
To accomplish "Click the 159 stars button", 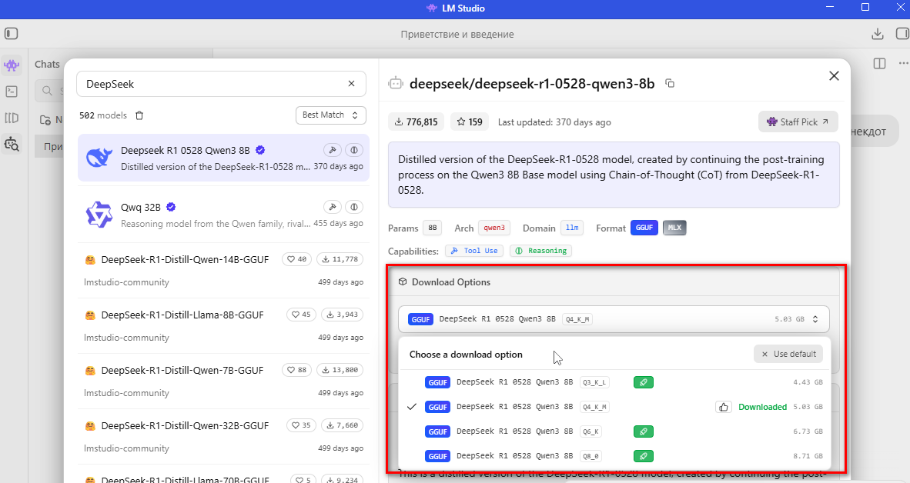I will 470,122.
